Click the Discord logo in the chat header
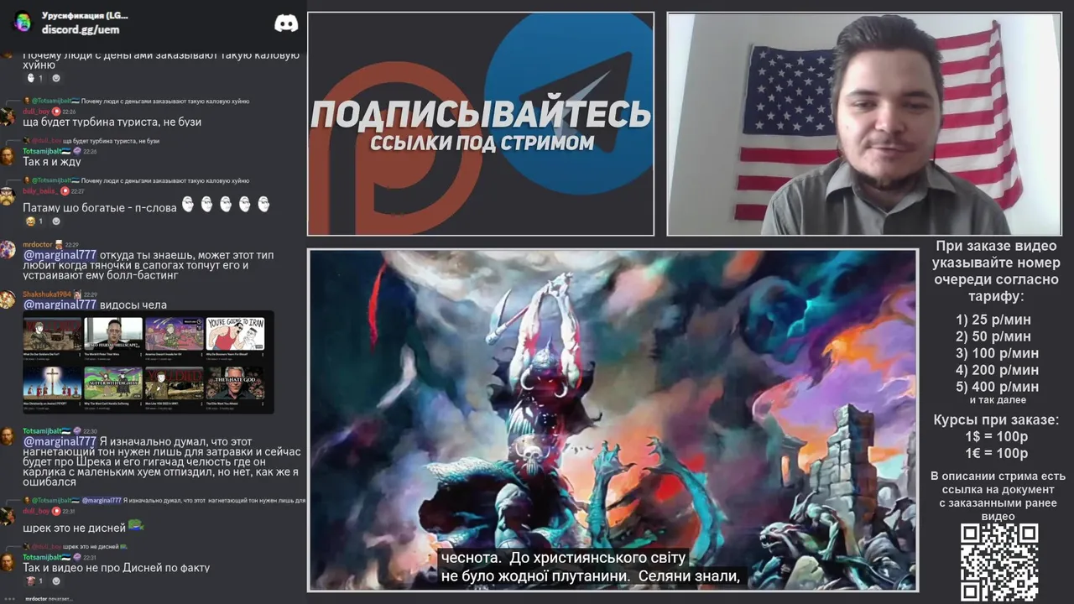The height and width of the screenshot is (604, 1074). click(286, 23)
